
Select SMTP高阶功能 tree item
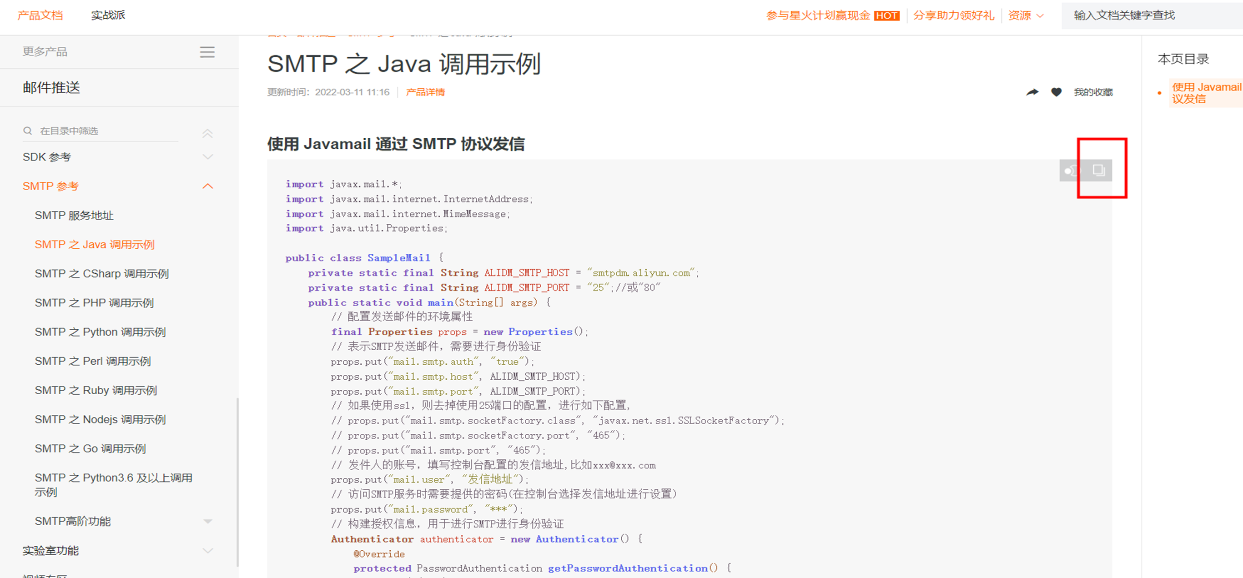(72, 522)
